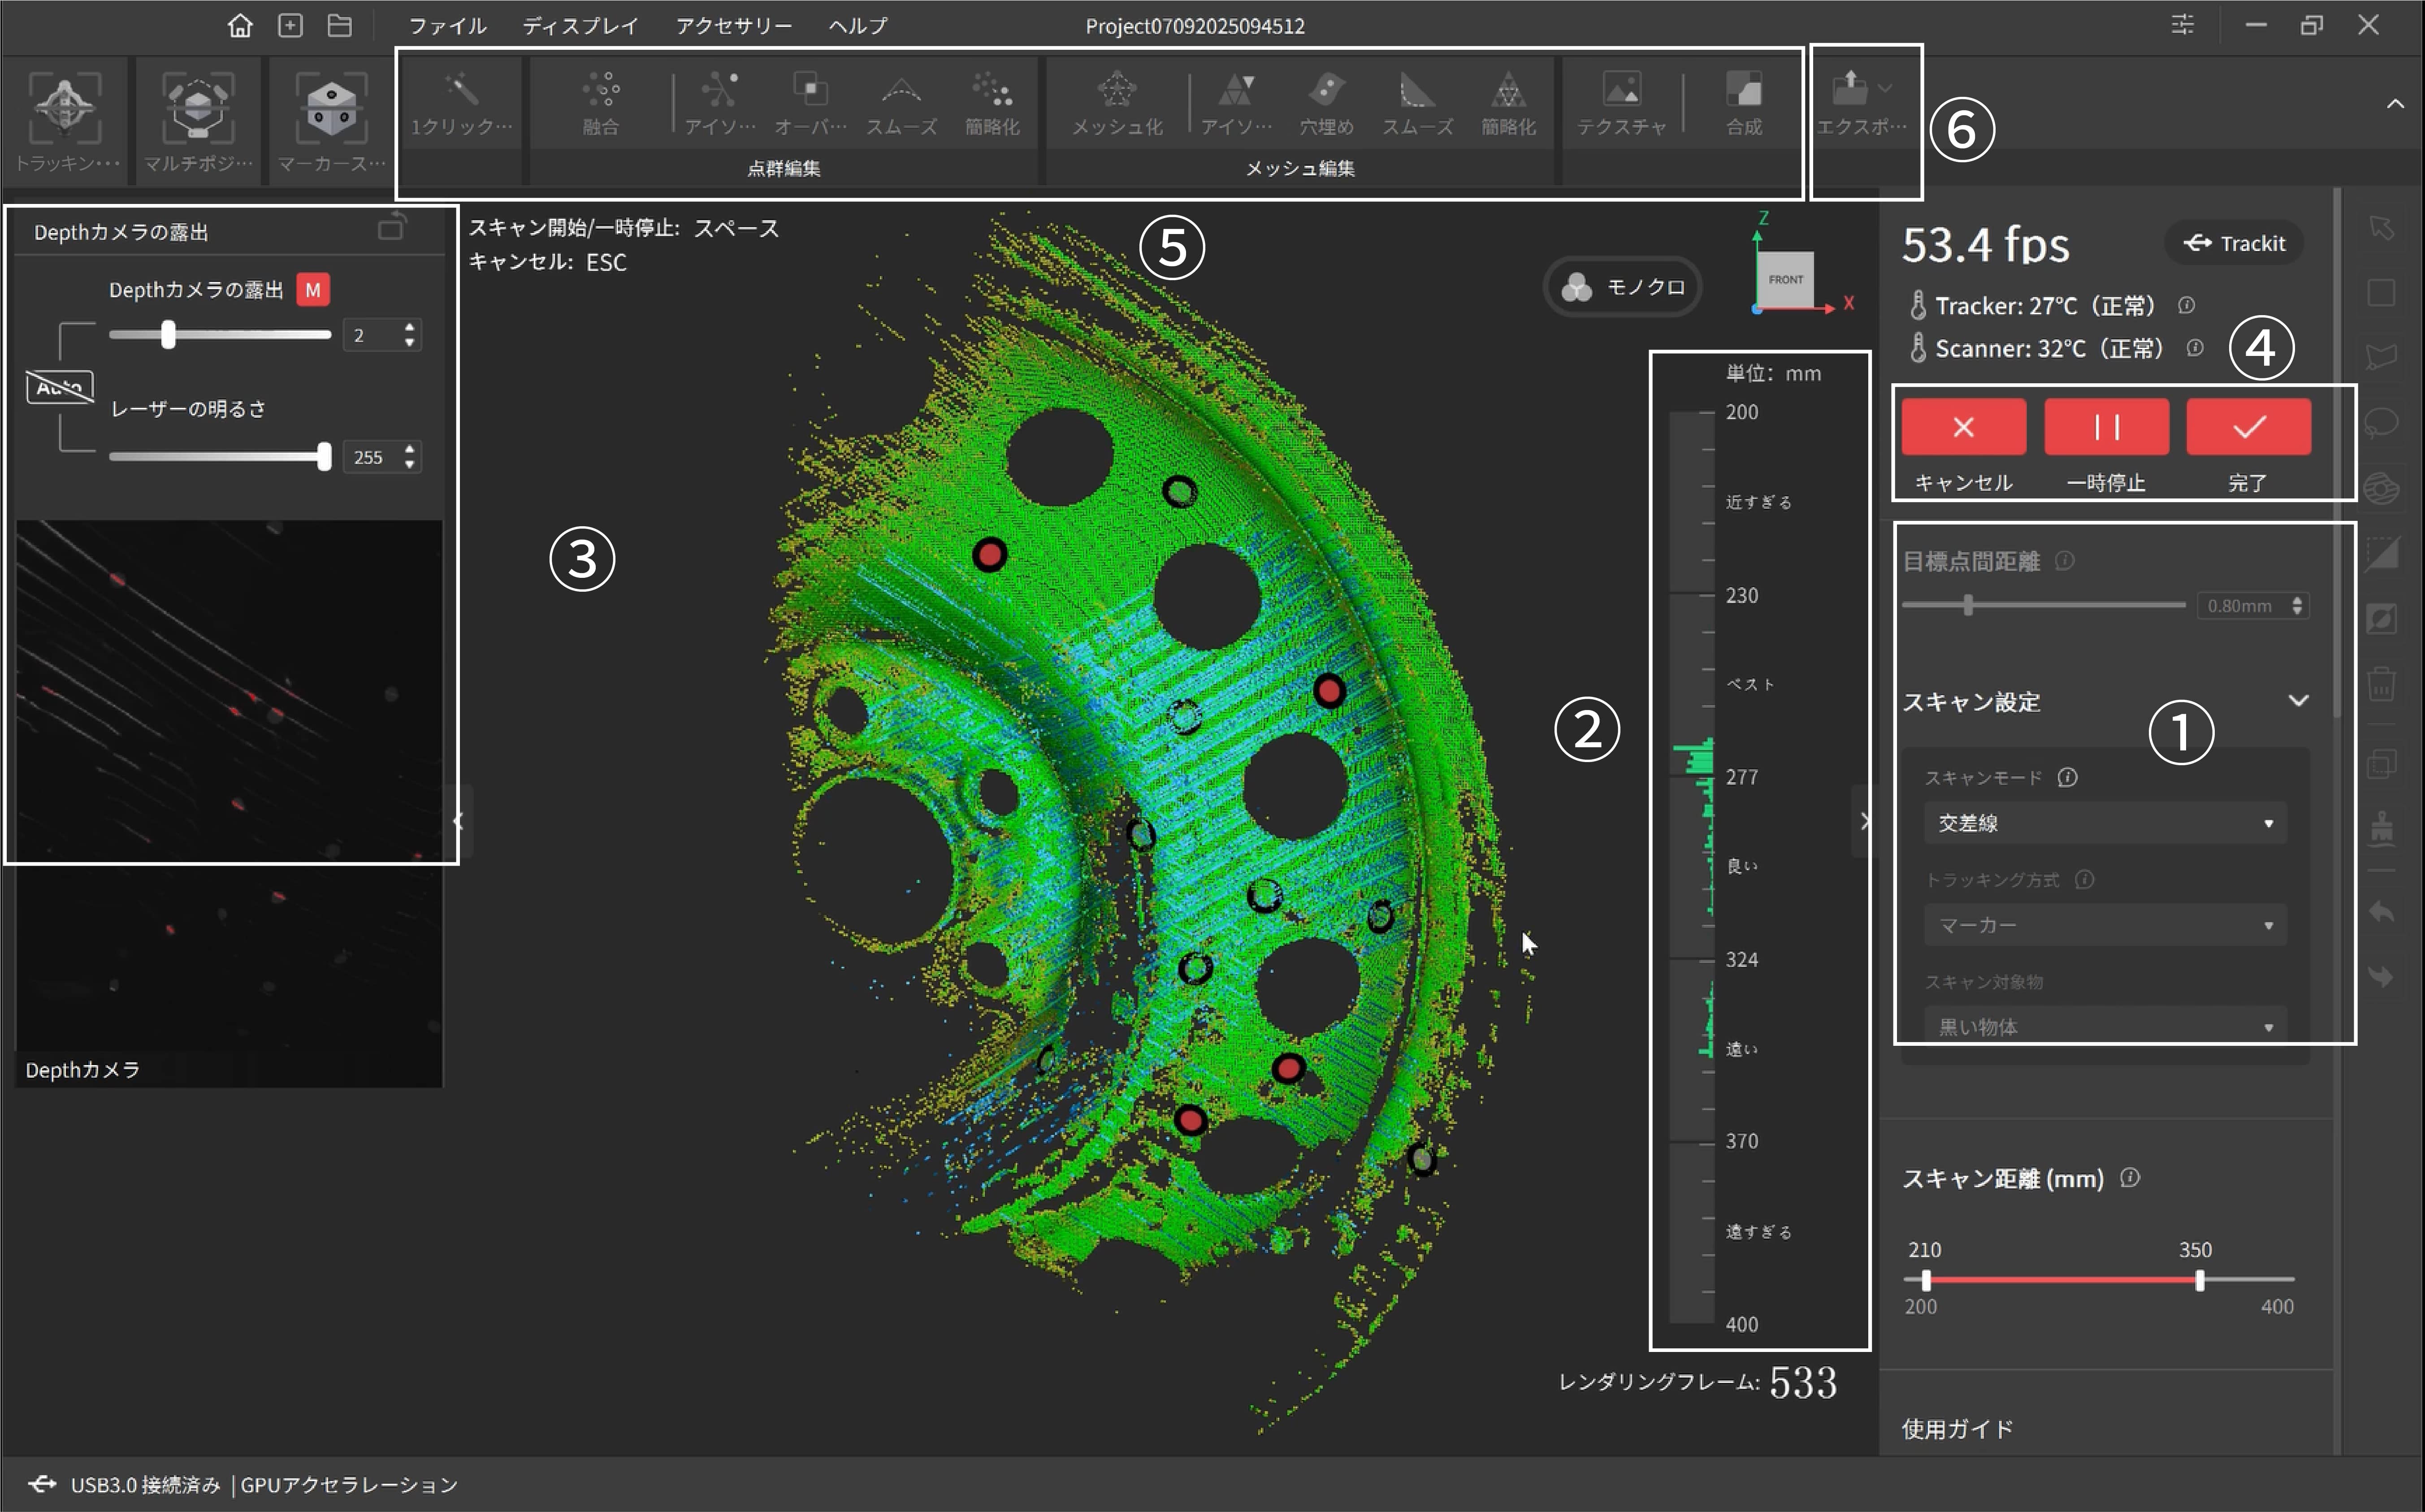Collapse the スキャン設定 section chevron

pos(2298,701)
